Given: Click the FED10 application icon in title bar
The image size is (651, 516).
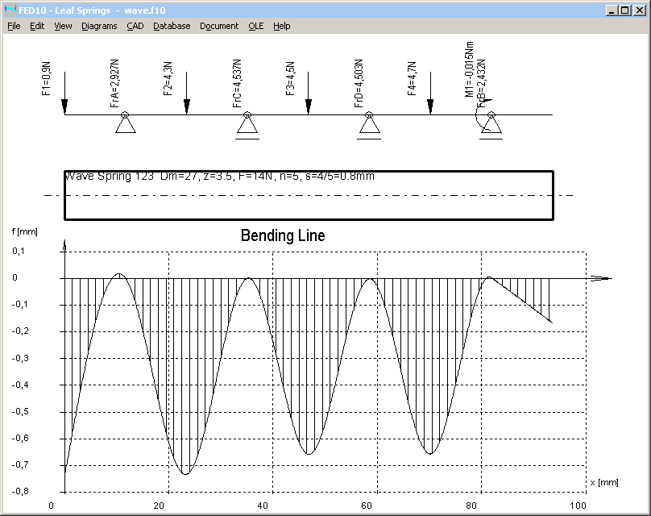Looking at the screenshot, I should (10, 10).
